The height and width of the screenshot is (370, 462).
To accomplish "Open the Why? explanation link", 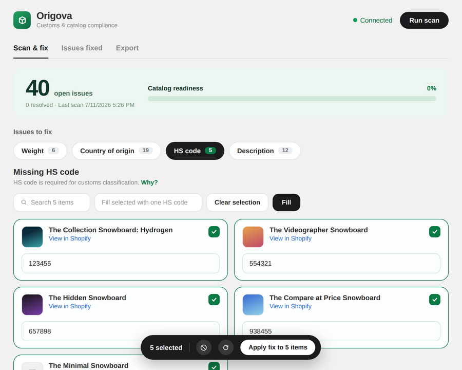I will tap(149, 182).
